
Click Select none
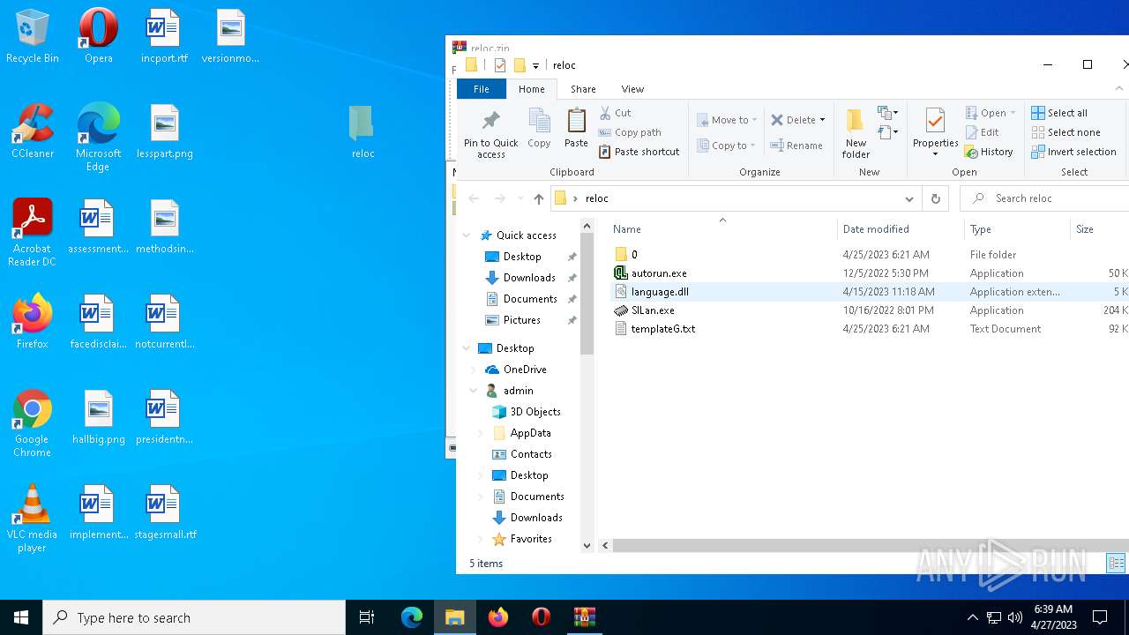pos(1065,132)
